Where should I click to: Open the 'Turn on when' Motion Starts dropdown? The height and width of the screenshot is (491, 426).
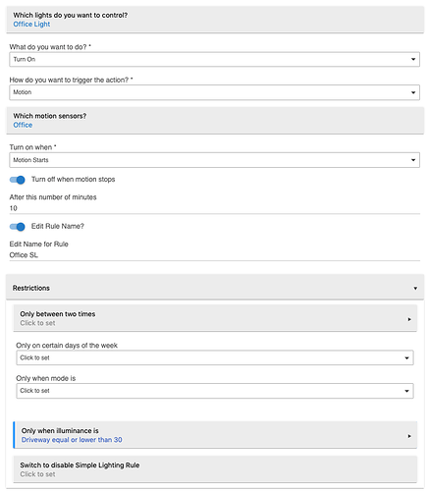[x=214, y=160]
